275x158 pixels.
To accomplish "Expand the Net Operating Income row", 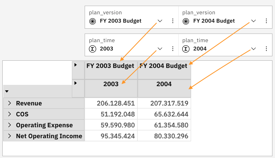I will (x=10, y=136).
